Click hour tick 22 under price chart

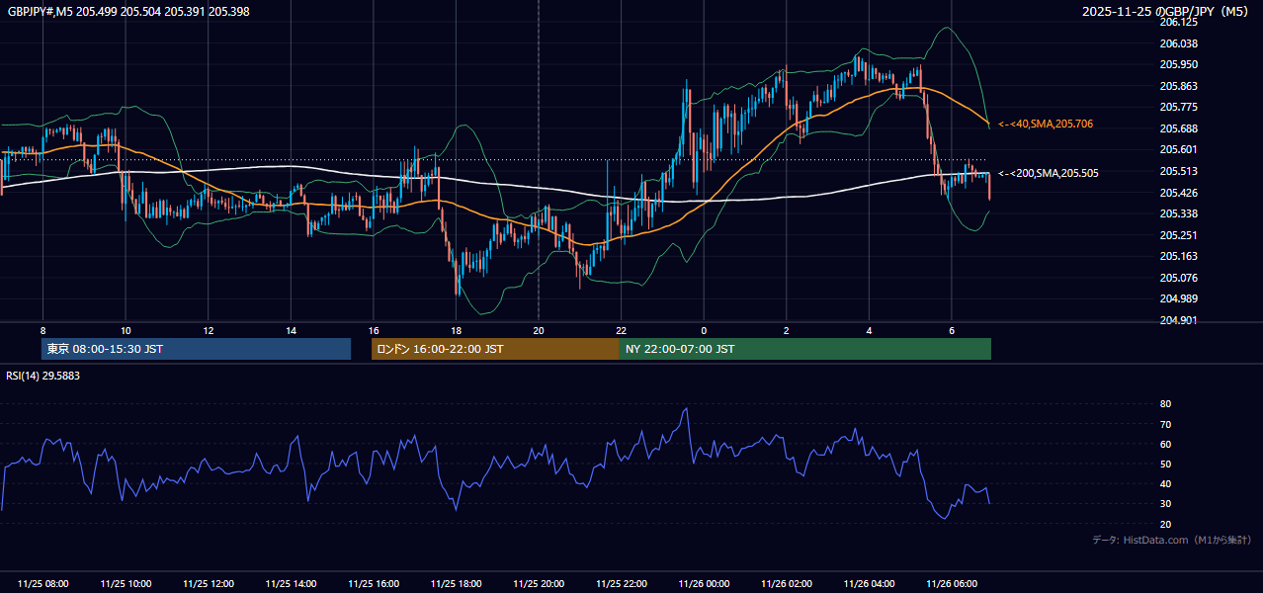pyautogui.click(x=621, y=330)
